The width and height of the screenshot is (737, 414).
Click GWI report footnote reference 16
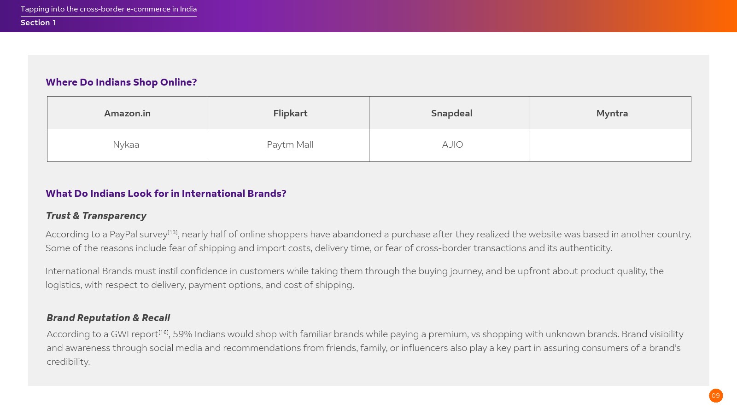point(164,332)
